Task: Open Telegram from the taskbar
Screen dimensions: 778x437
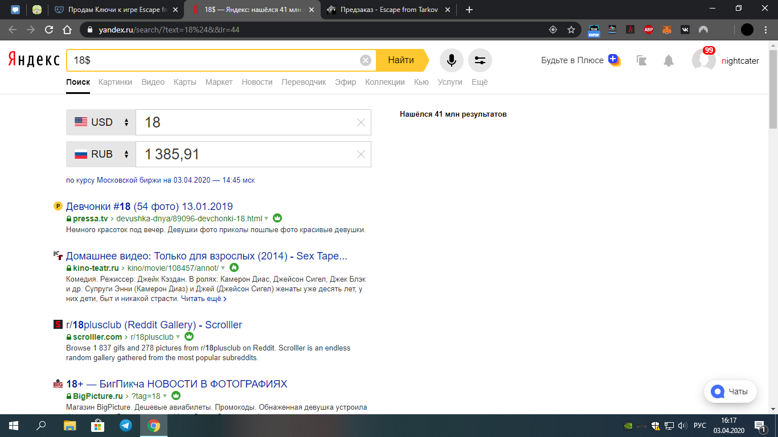Action: point(125,426)
